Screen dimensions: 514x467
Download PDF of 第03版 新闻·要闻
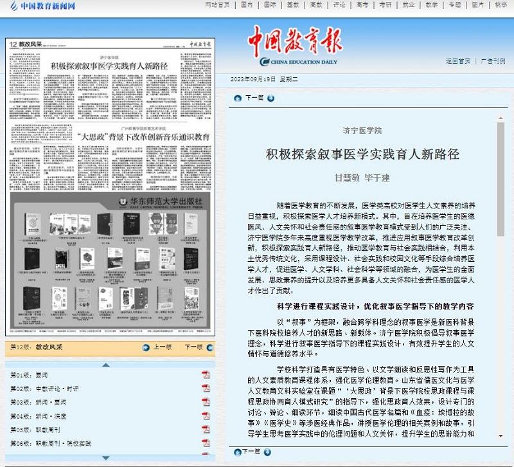tap(206, 402)
